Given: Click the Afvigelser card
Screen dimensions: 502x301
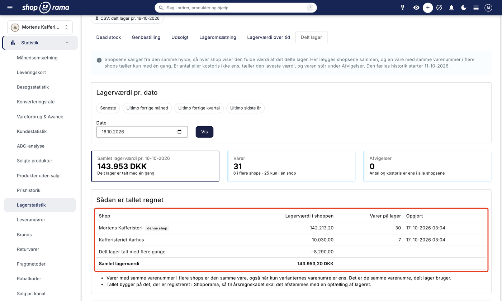Looking at the screenshot, I should pyautogui.click(x=427, y=166).
